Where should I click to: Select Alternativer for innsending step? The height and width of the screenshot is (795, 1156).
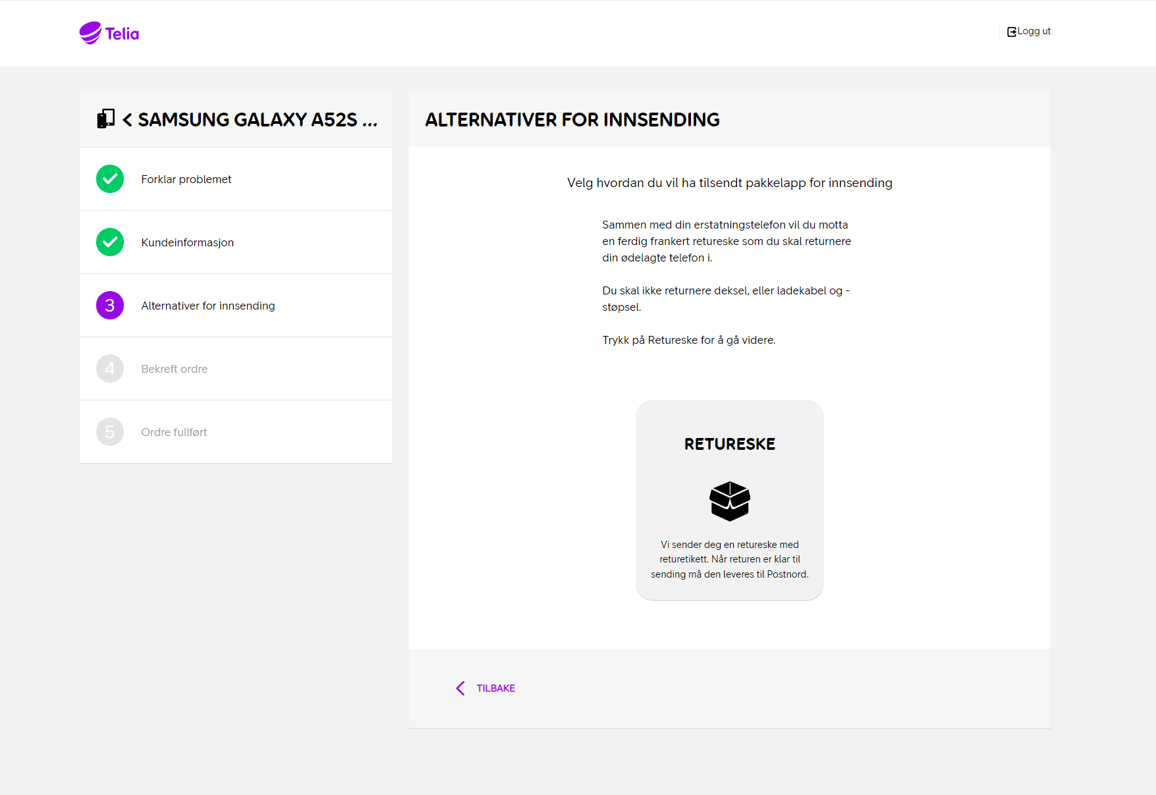tap(236, 306)
